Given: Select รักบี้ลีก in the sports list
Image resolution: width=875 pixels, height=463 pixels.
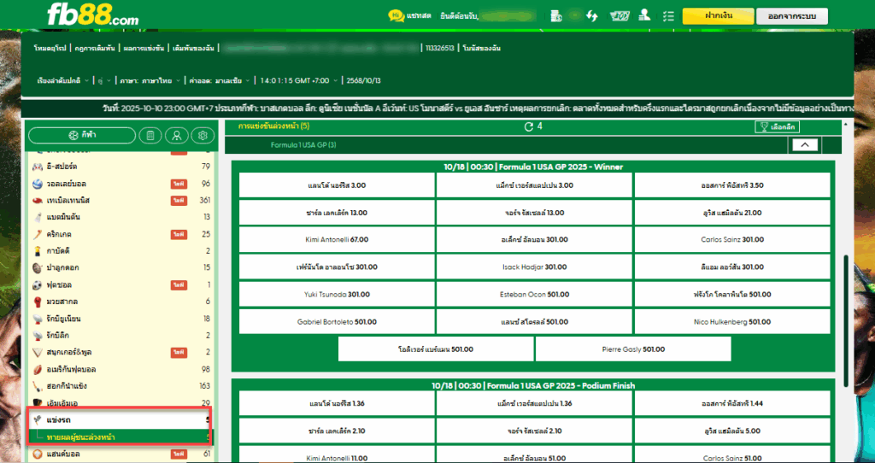Looking at the screenshot, I should [121, 335].
